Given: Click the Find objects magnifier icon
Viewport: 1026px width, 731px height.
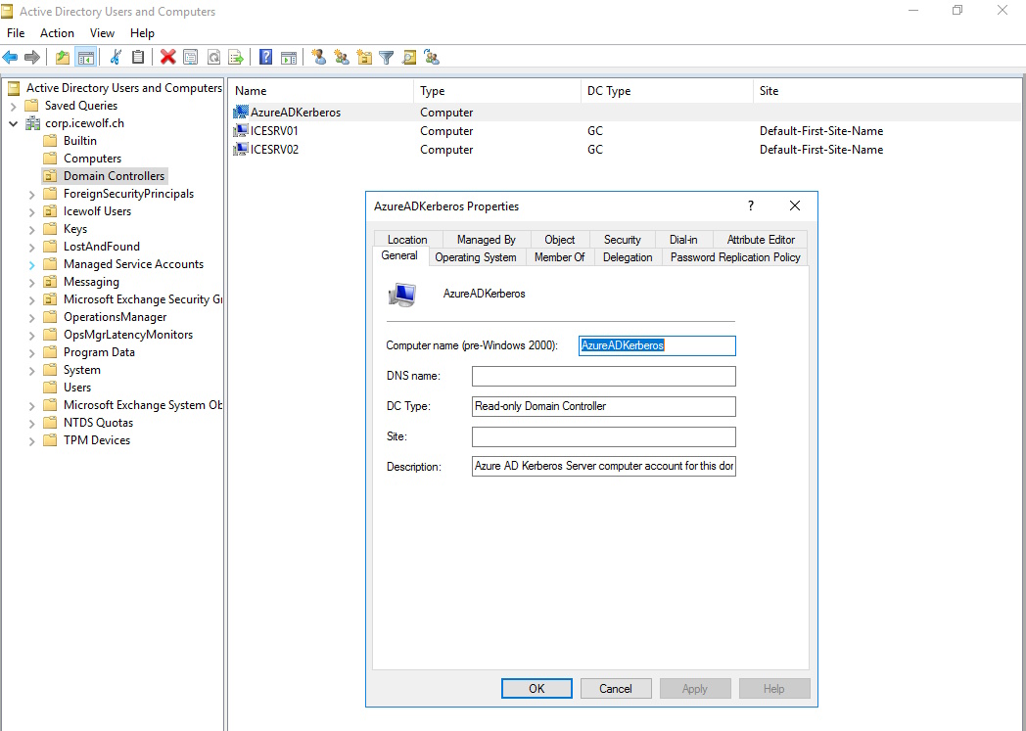Looking at the screenshot, I should [x=409, y=58].
